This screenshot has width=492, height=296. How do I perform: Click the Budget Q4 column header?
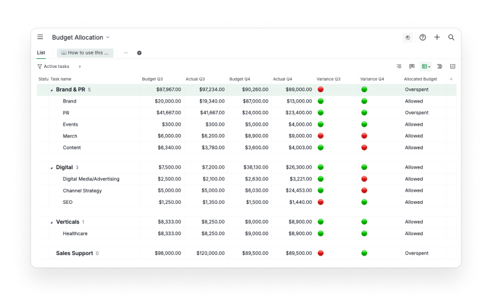click(x=240, y=79)
